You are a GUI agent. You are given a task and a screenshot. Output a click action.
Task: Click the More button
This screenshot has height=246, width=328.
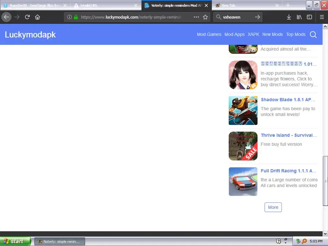(273, 207)
